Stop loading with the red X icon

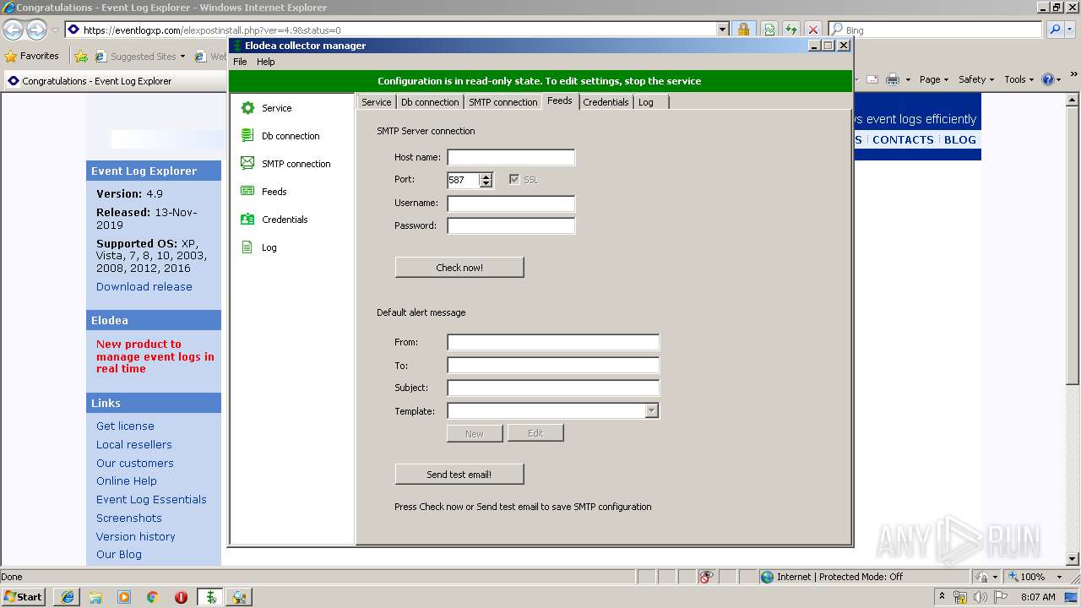coord(812,30)
